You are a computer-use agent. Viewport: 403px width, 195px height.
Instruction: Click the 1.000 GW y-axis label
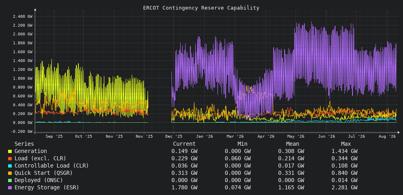[x=22, y=78]
